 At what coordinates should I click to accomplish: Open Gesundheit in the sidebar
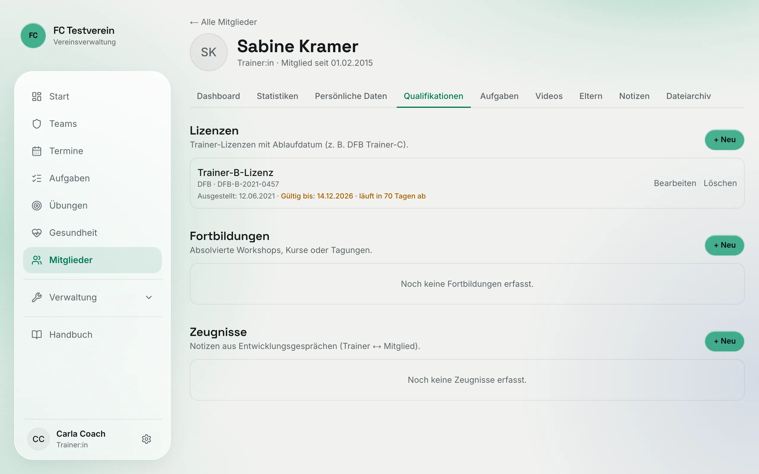click(x=93, y=233)
